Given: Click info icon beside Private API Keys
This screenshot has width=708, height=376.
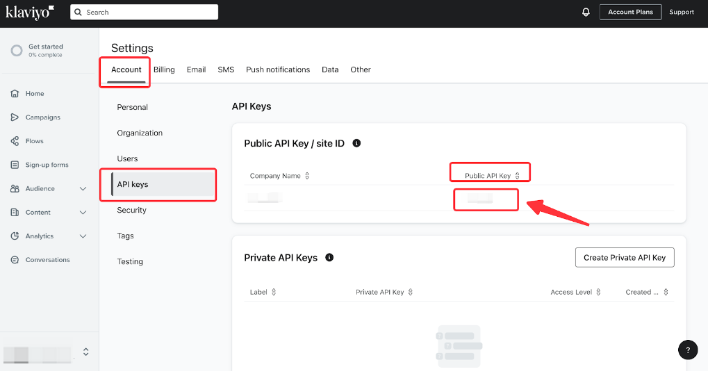Looking at the screenshot, I should 329,258.
